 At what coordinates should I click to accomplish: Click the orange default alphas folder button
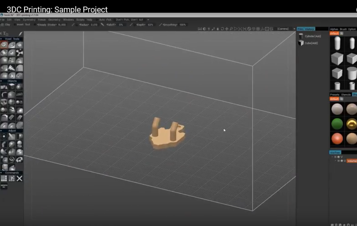point(334,33)
